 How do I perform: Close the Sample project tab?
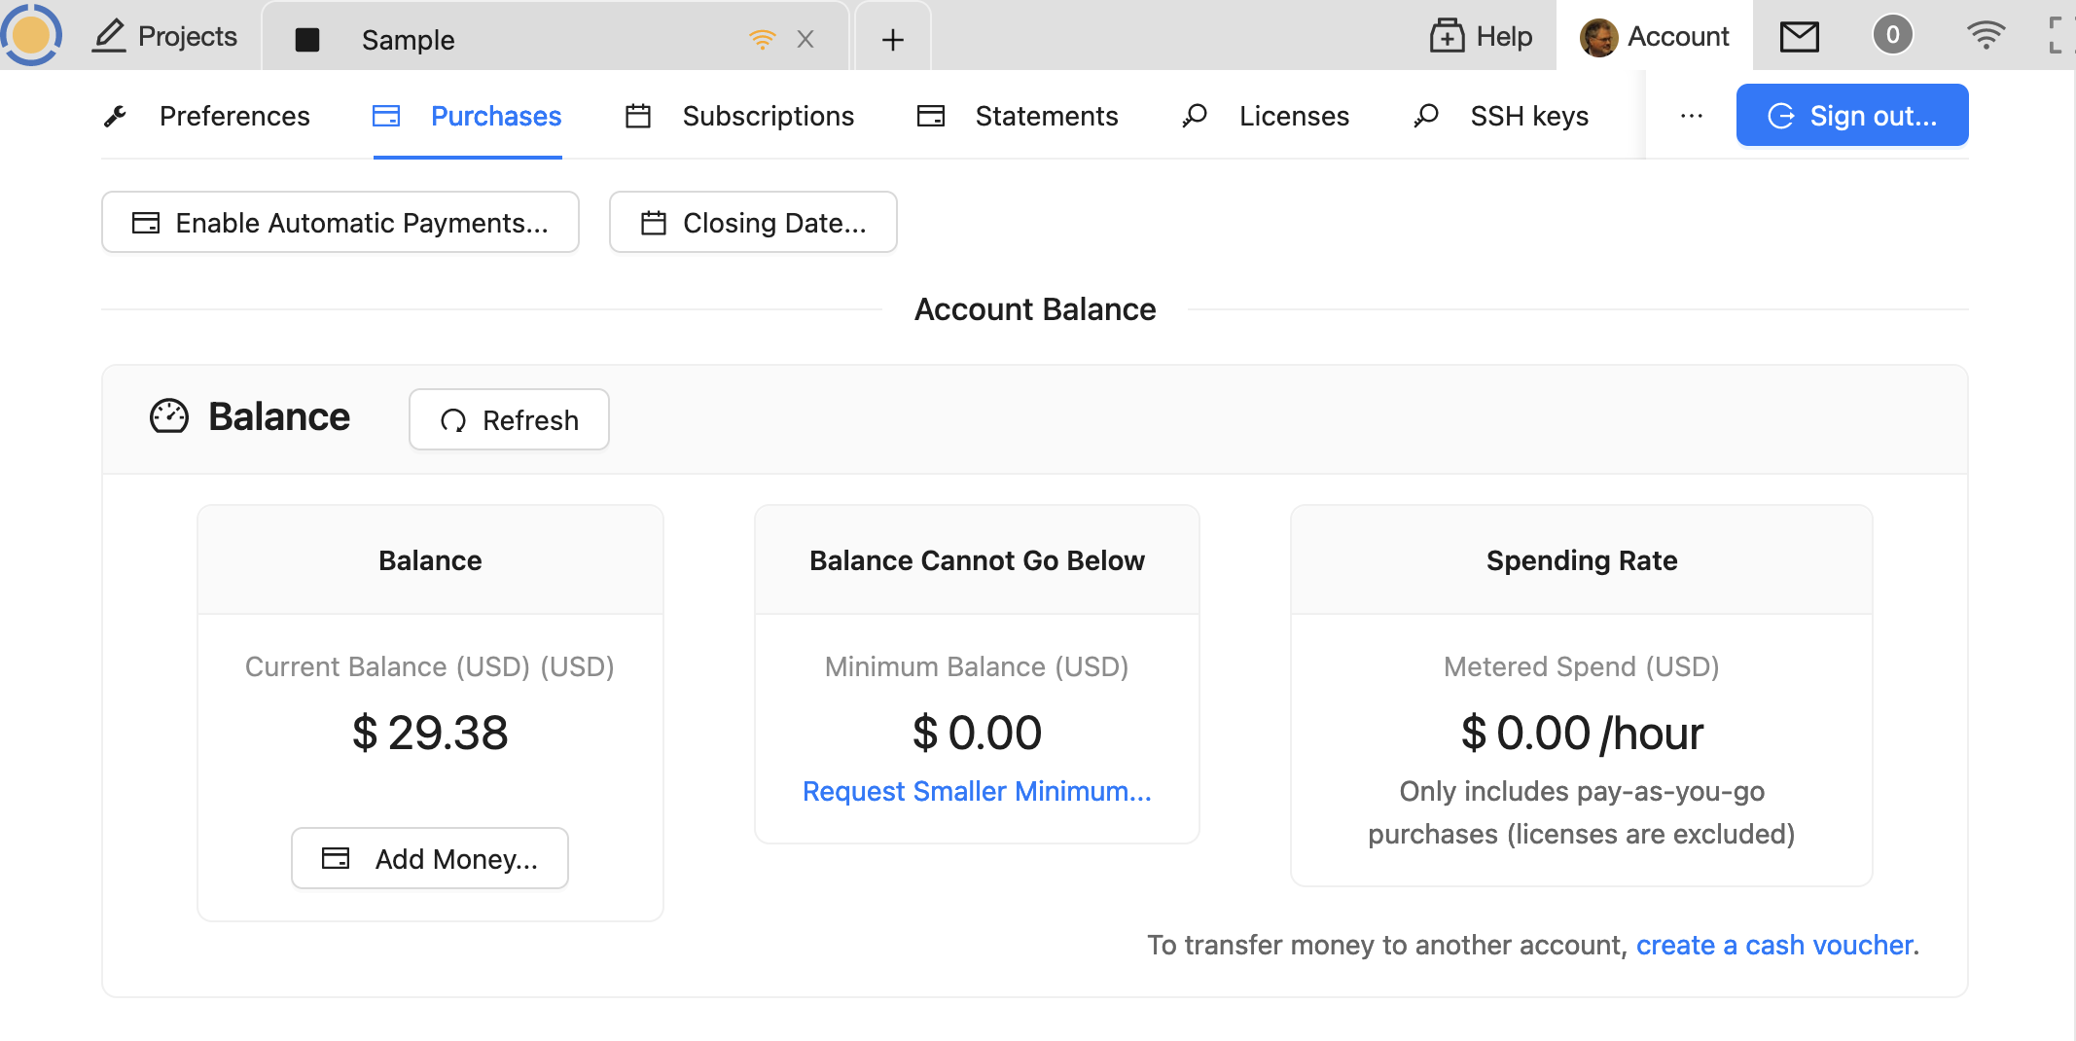805,40
